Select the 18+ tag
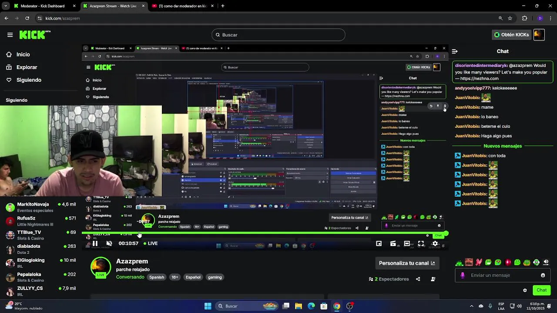Image resolution: width=557 pixels, height=313 pixels. pyautogui.click(x=174, y=277)
